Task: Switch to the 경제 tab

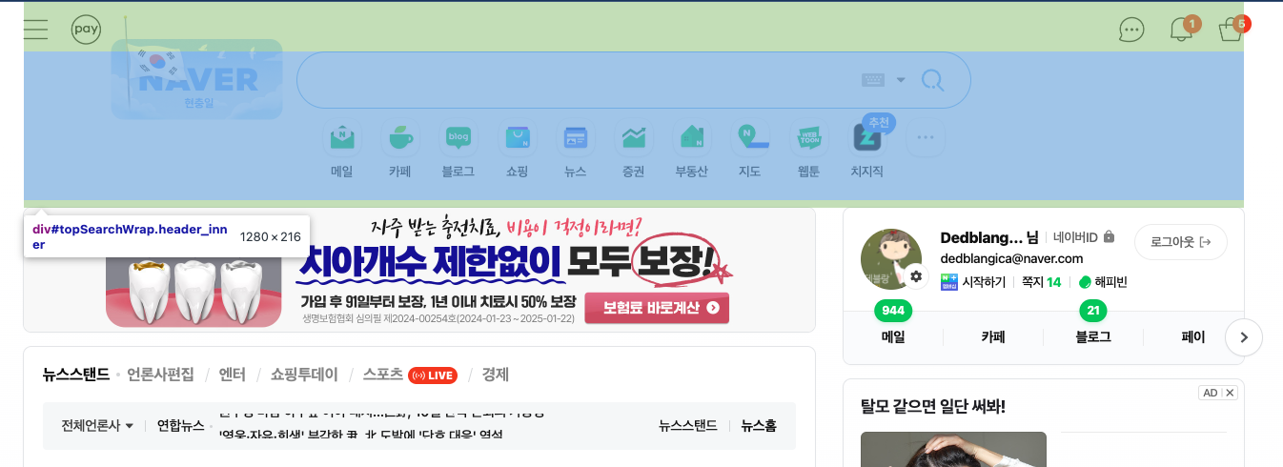Action: point(495,375)
